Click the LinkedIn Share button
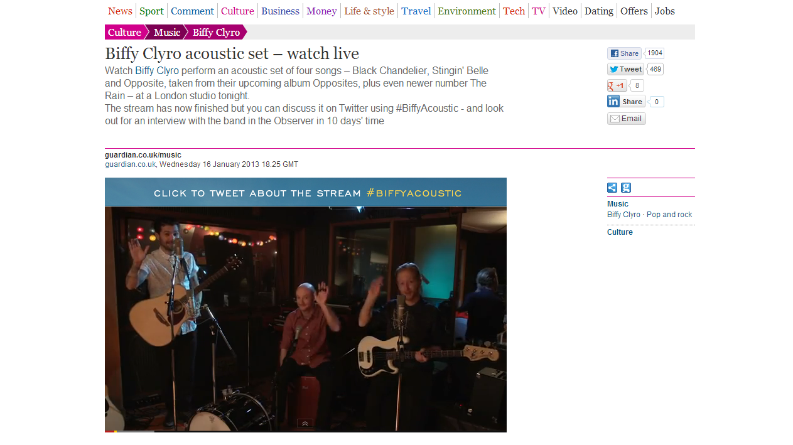The width and height of the screenshot is (793, 445). (625, 102)
